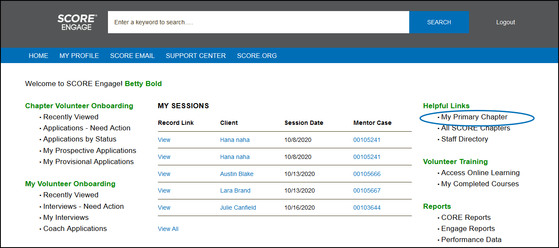559x248 pixels.
Task: Open Interviews - Need Action link
Action: point(83,206)
